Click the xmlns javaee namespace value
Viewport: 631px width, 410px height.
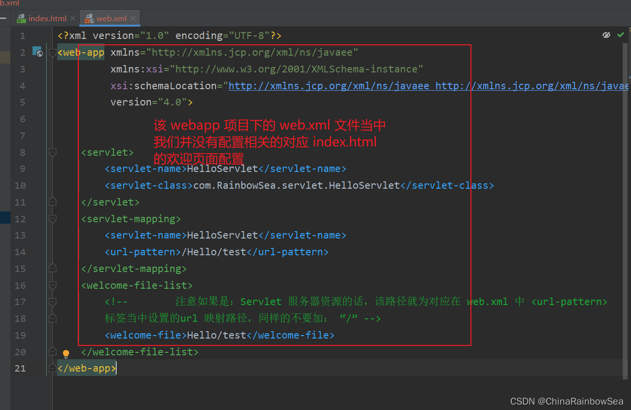252,52
